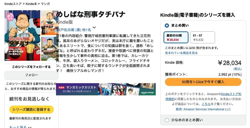Open 含まれている商品を見る link
The height and width of the screenshot is (128, 250).
click(x=181, y=53)
